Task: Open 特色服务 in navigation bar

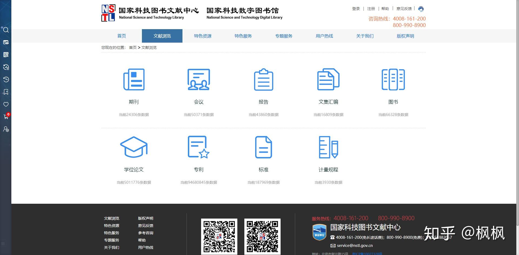Action: [243, 36]
